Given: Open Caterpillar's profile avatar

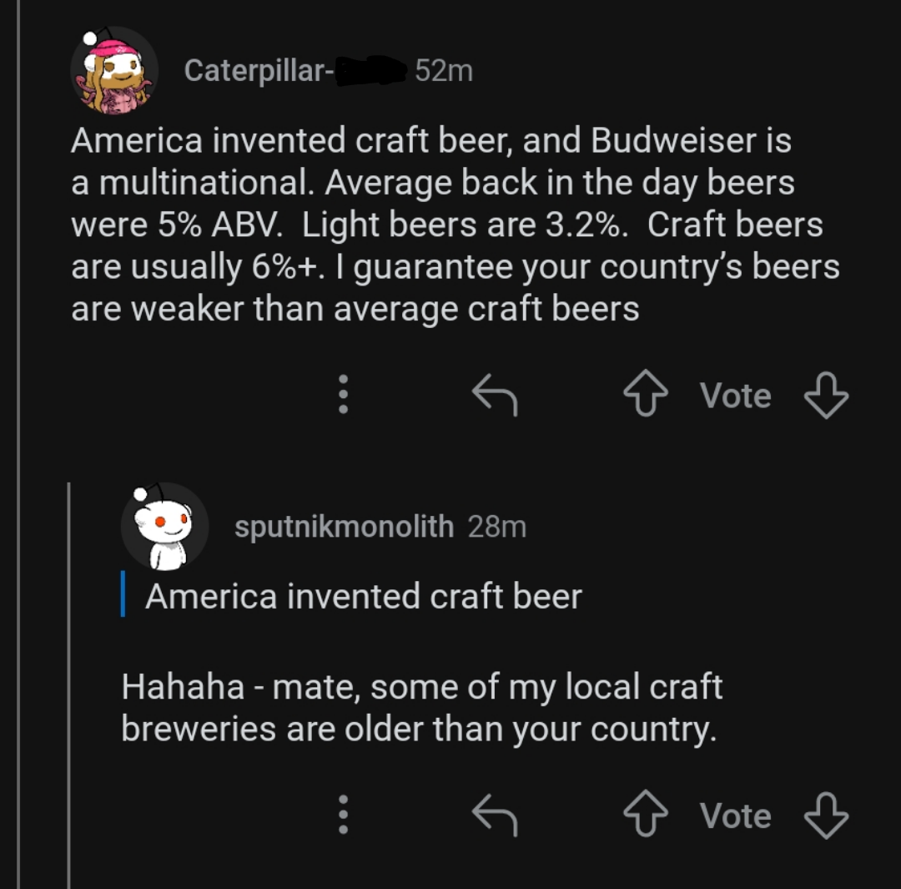Looking at the screenshot, I should pos(113,69).
